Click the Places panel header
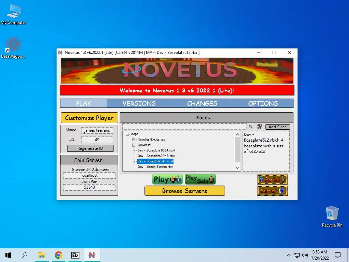This screenshot has height=262, width=349. pyautogui.click(x=207, y=118)
